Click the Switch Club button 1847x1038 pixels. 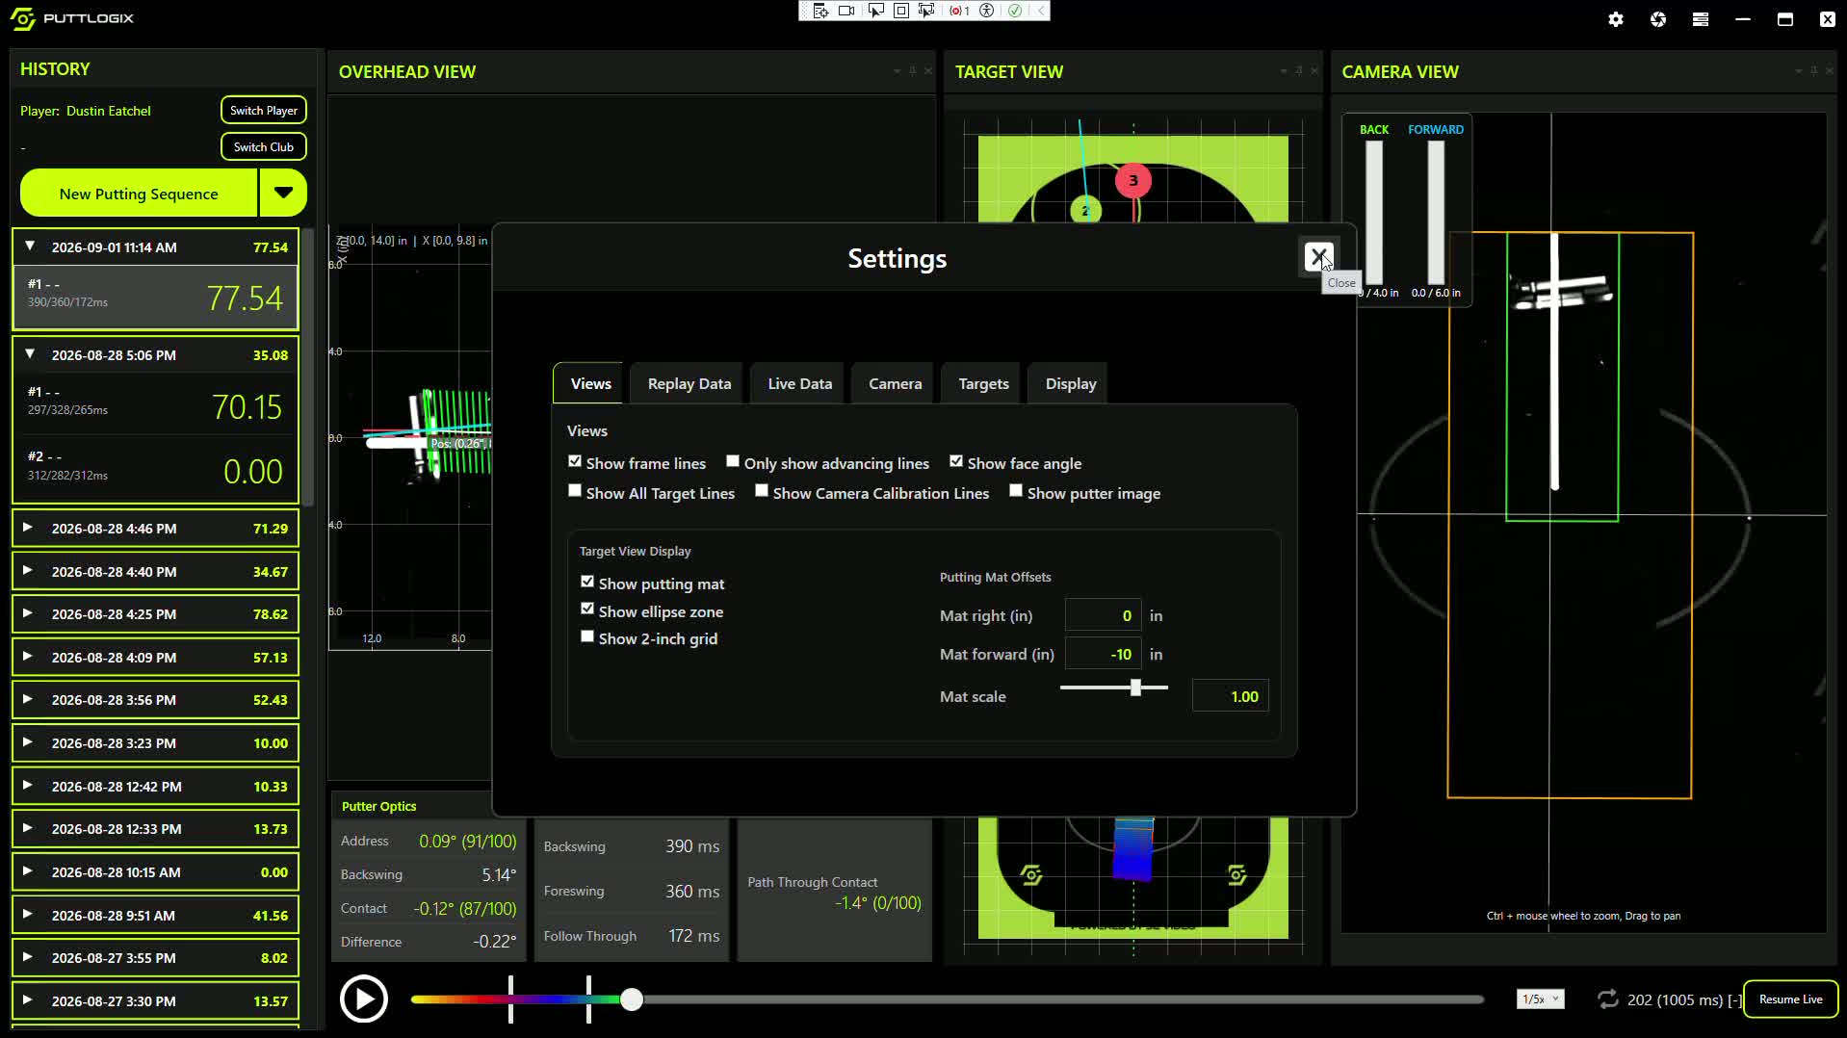tap(264, 147)
